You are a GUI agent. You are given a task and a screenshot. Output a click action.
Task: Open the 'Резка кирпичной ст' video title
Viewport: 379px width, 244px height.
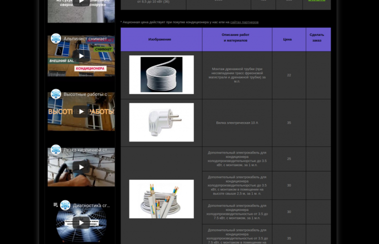coord(87,150)
